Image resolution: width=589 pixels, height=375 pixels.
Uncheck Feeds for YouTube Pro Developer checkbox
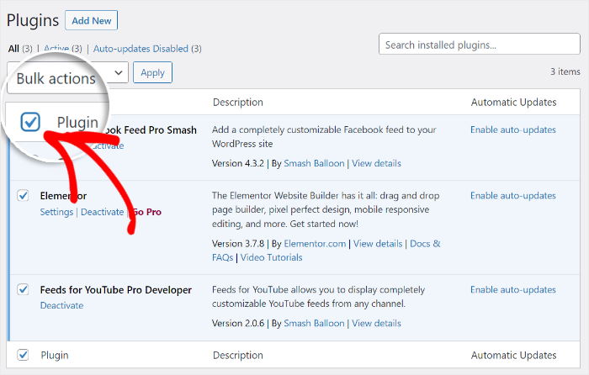(x=23, y=289)
